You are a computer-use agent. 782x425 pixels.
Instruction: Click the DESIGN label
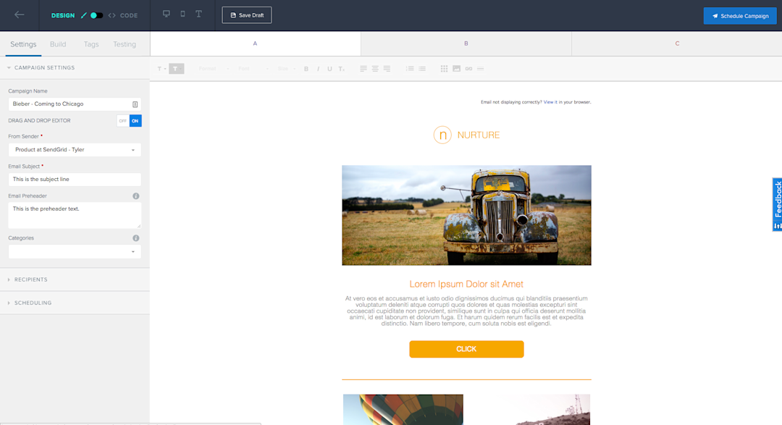63,15
